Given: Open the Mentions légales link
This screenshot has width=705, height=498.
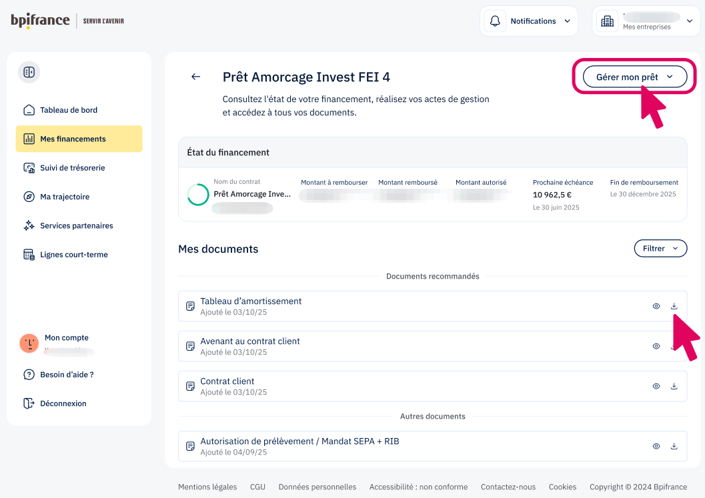Looking at the screenshot, I should coord(207,487).
